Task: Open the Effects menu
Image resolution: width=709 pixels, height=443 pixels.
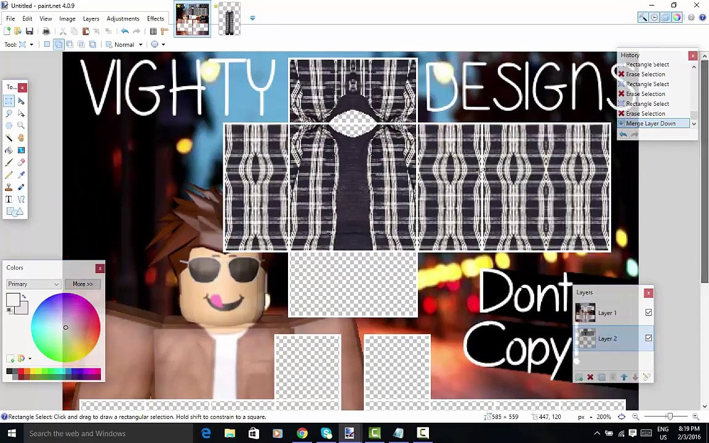Action: (156, 18)
